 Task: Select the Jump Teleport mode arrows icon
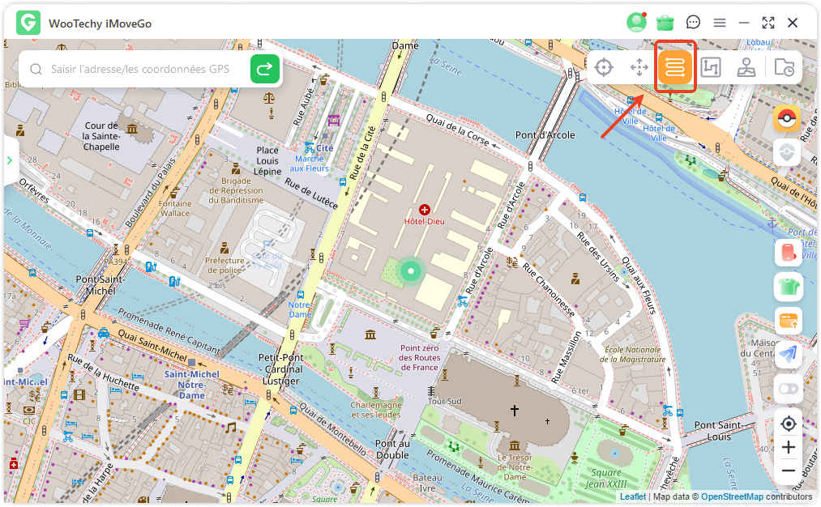(x=639, y=68)
